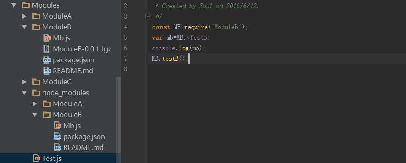Expand the ModuleC folder arrow
Viewport: 406px width, 163px height.
[x=24, y=82]
